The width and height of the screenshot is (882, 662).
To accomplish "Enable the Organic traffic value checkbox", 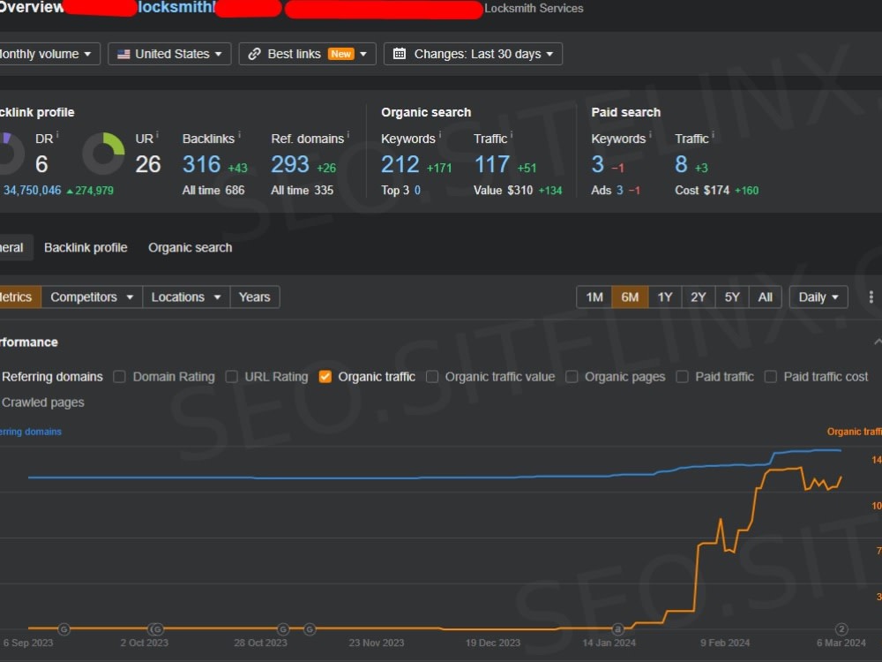I will point(432,377).
